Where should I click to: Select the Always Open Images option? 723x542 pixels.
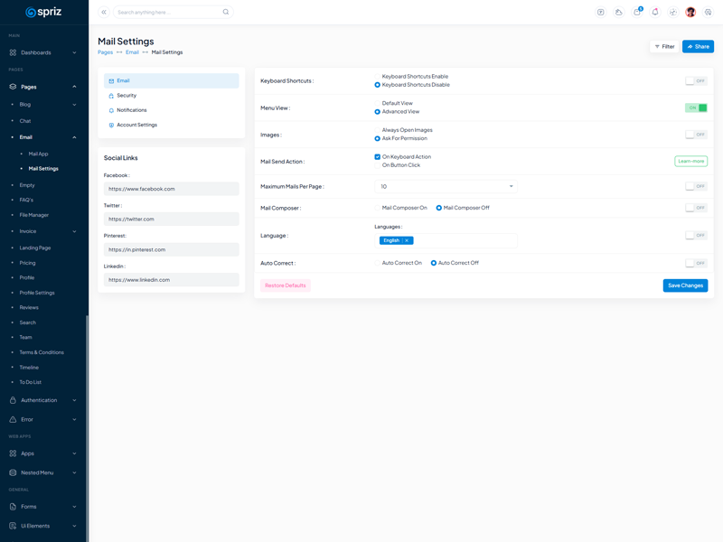(x=378, y=130)
